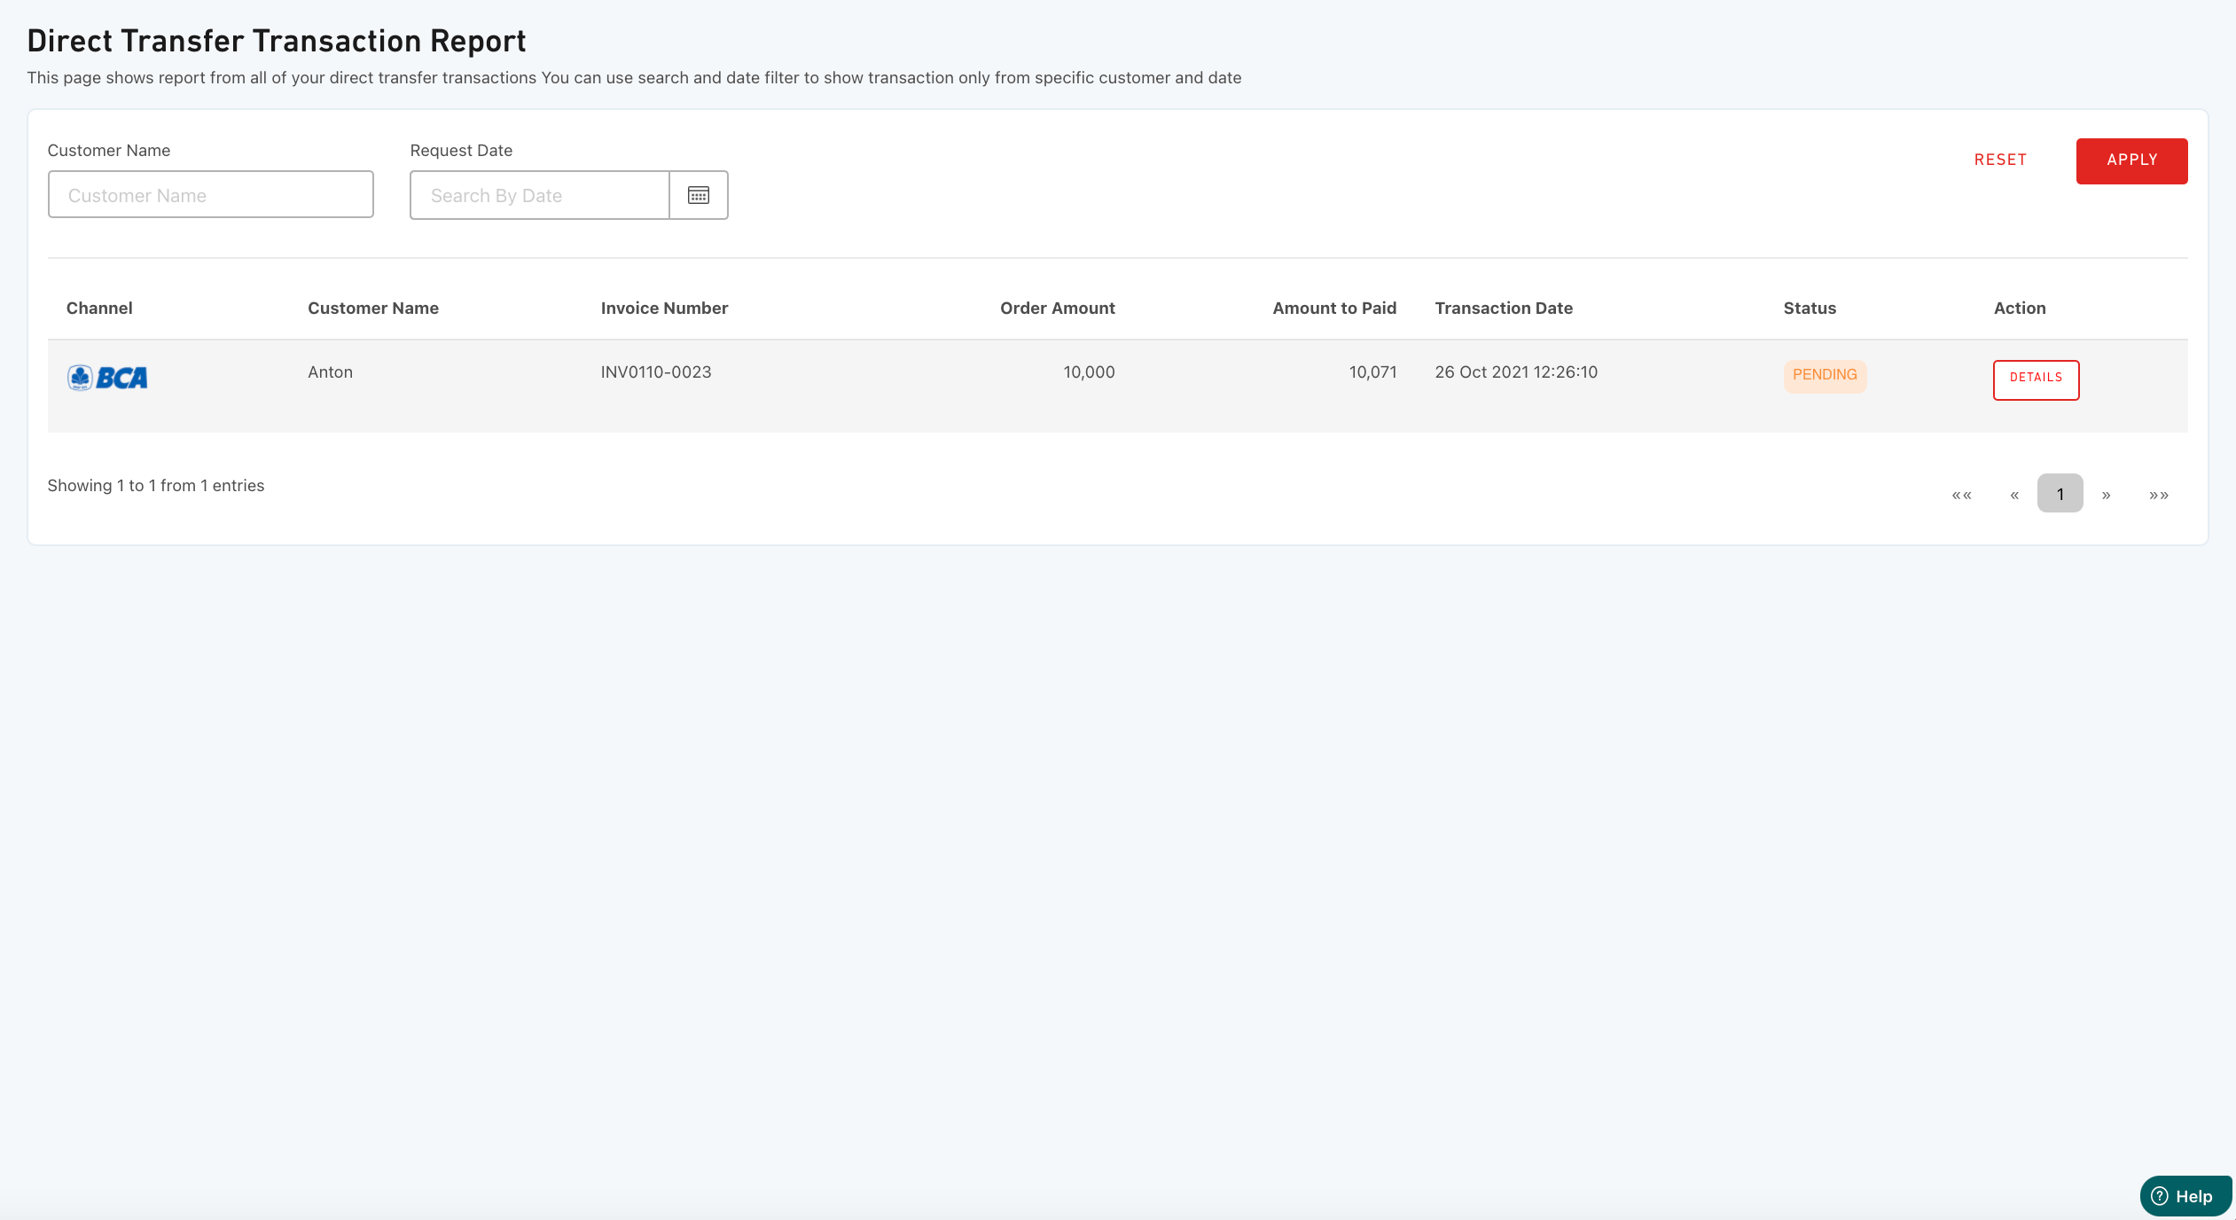This screenshot has width=2236, height=1220.
Task: Click amount to paid 10,071 cell
Action: click(1372, 372)
